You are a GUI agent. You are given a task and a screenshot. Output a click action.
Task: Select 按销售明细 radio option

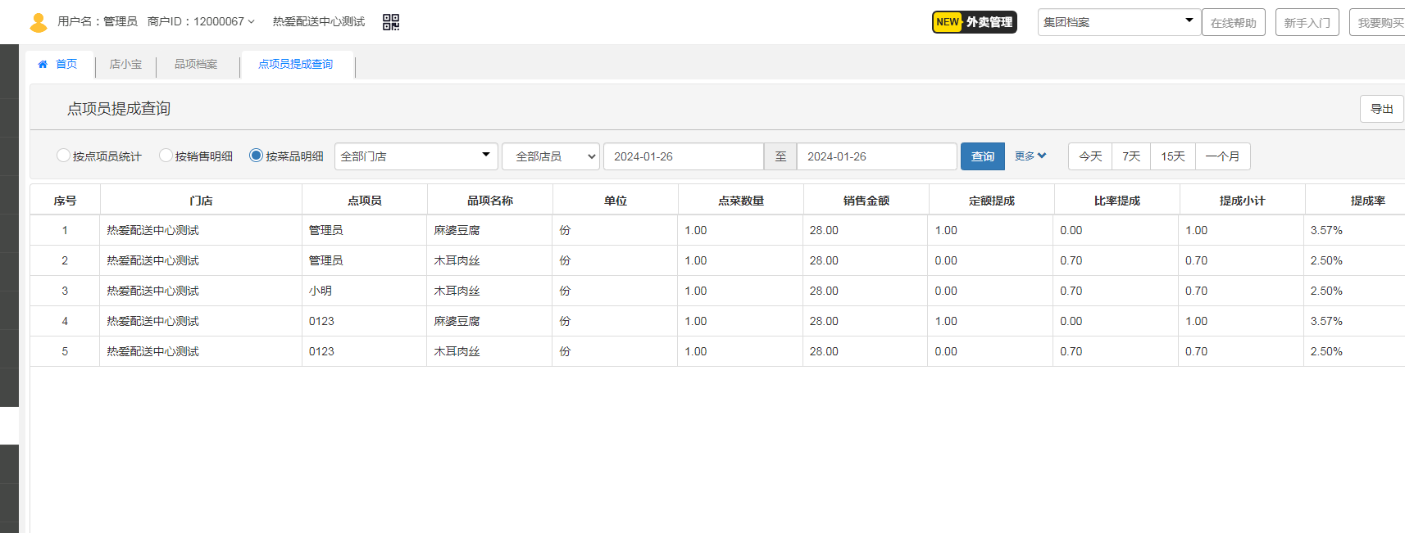[x=166, y=156]
